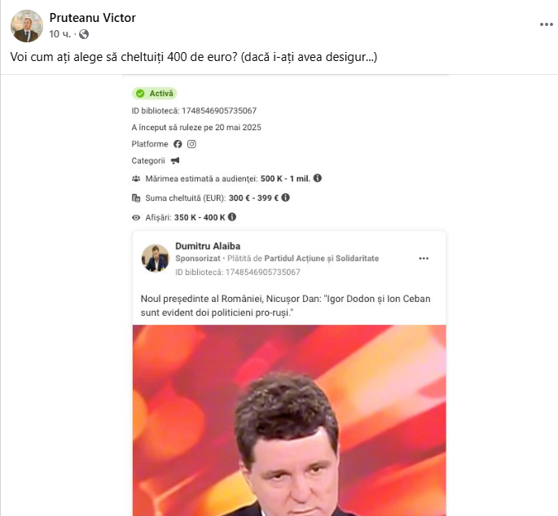The width and height of the screenshot is (558, 516).
Task: Open info icon next to Afișări
Action: coord(232,216)
